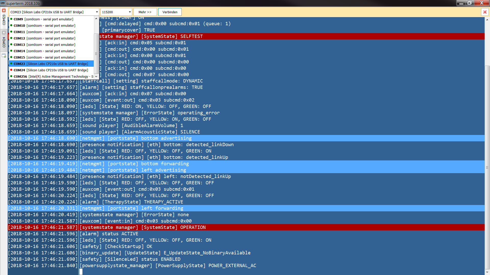Choose COM24 Silicon Labs in the port list
Image resolution: width=490 pixels, height=275 pixels.
51,70
